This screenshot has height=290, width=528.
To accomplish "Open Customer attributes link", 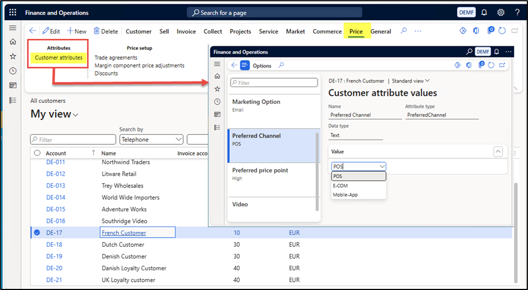I will (59, 57).
